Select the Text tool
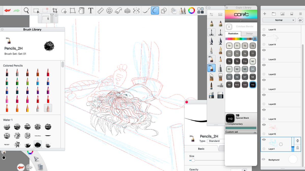The height and width of the screenshot is (171, 305). point(90,10)
